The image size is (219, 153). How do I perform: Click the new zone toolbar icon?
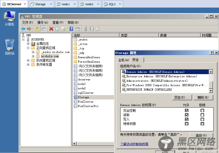(x=97, y=29)
